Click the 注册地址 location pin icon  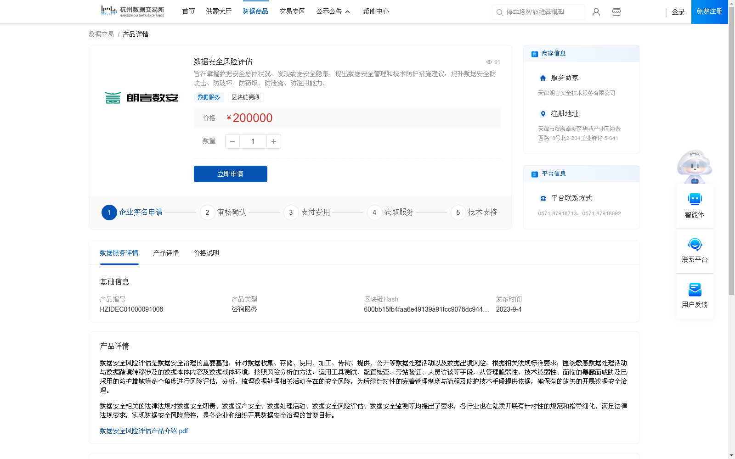pos(543,114)
